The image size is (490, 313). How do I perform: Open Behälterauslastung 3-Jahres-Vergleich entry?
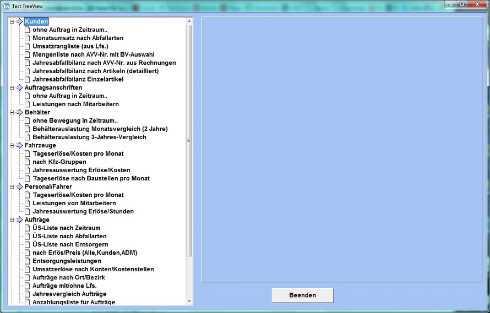[x=89, y=137]
